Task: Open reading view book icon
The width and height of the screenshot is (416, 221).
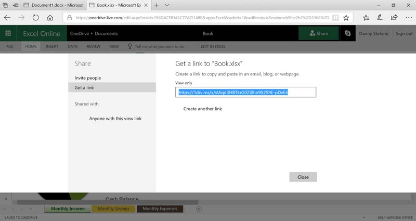Action: coord(335,18)
